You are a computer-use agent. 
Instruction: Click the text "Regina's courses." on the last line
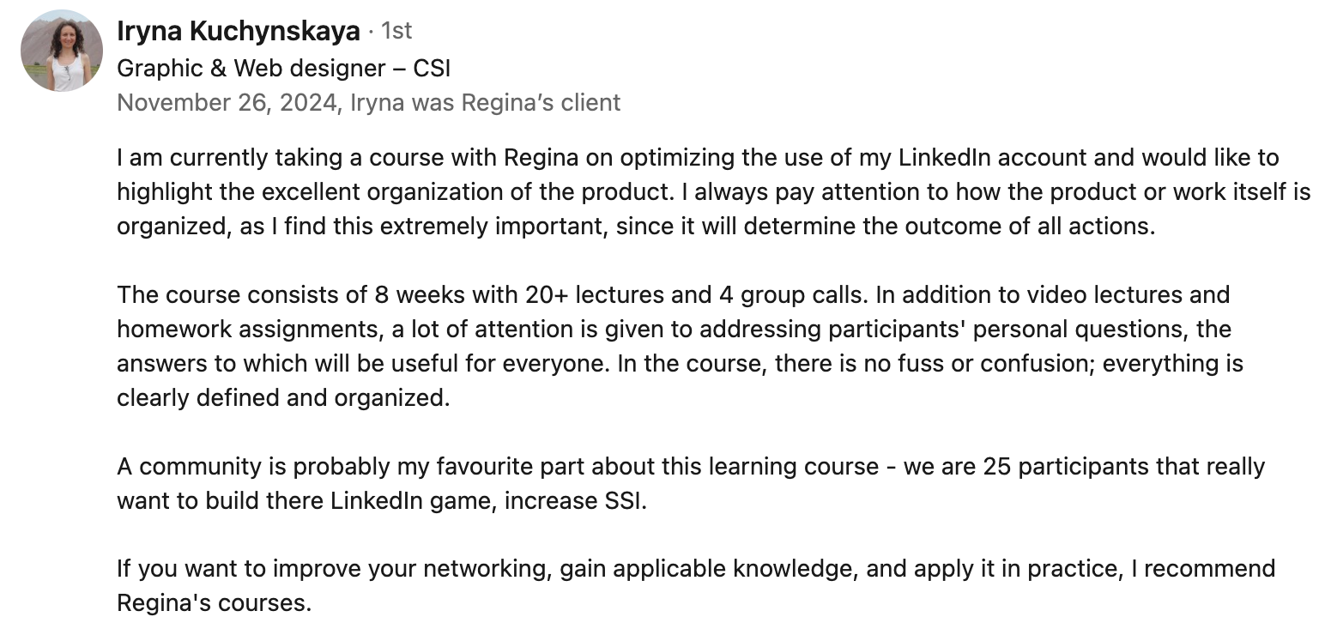[214, 602]
